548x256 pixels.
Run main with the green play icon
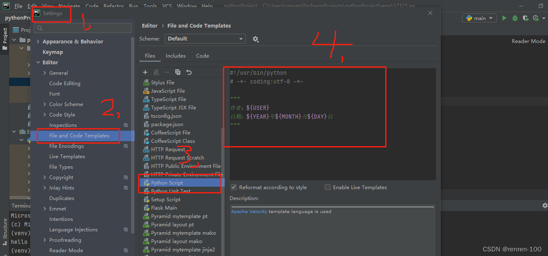[505, 18]
